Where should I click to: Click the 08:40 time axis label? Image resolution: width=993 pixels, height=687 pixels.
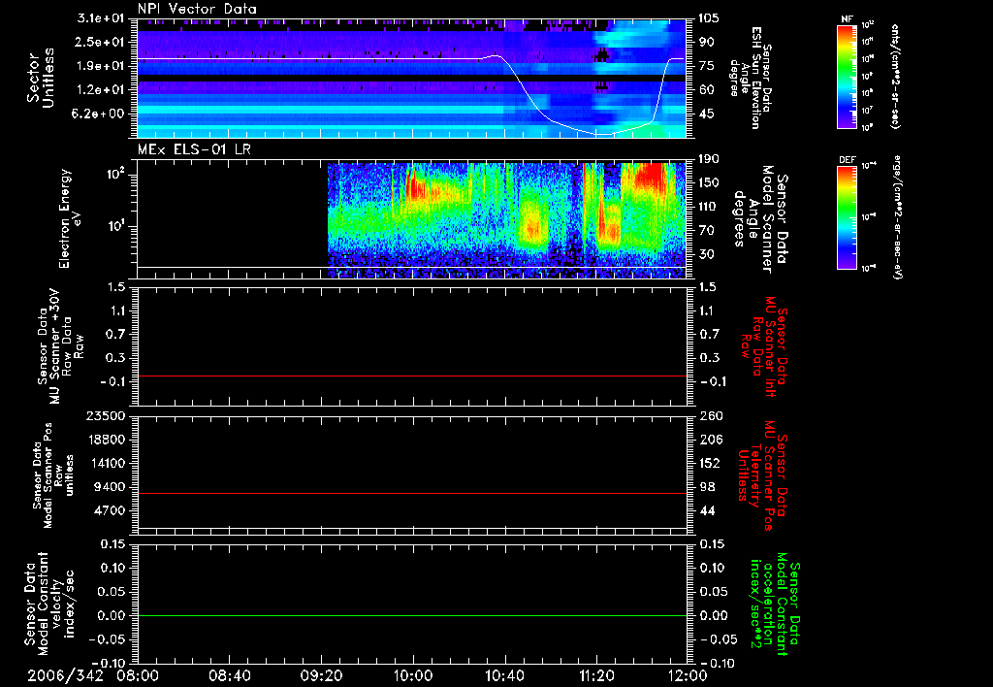(230, 674)
